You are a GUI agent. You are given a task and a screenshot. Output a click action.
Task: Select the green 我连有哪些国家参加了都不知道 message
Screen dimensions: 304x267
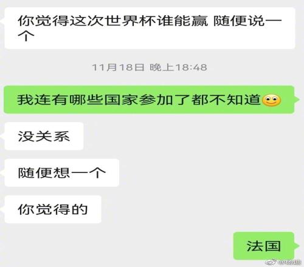[149, 100]
